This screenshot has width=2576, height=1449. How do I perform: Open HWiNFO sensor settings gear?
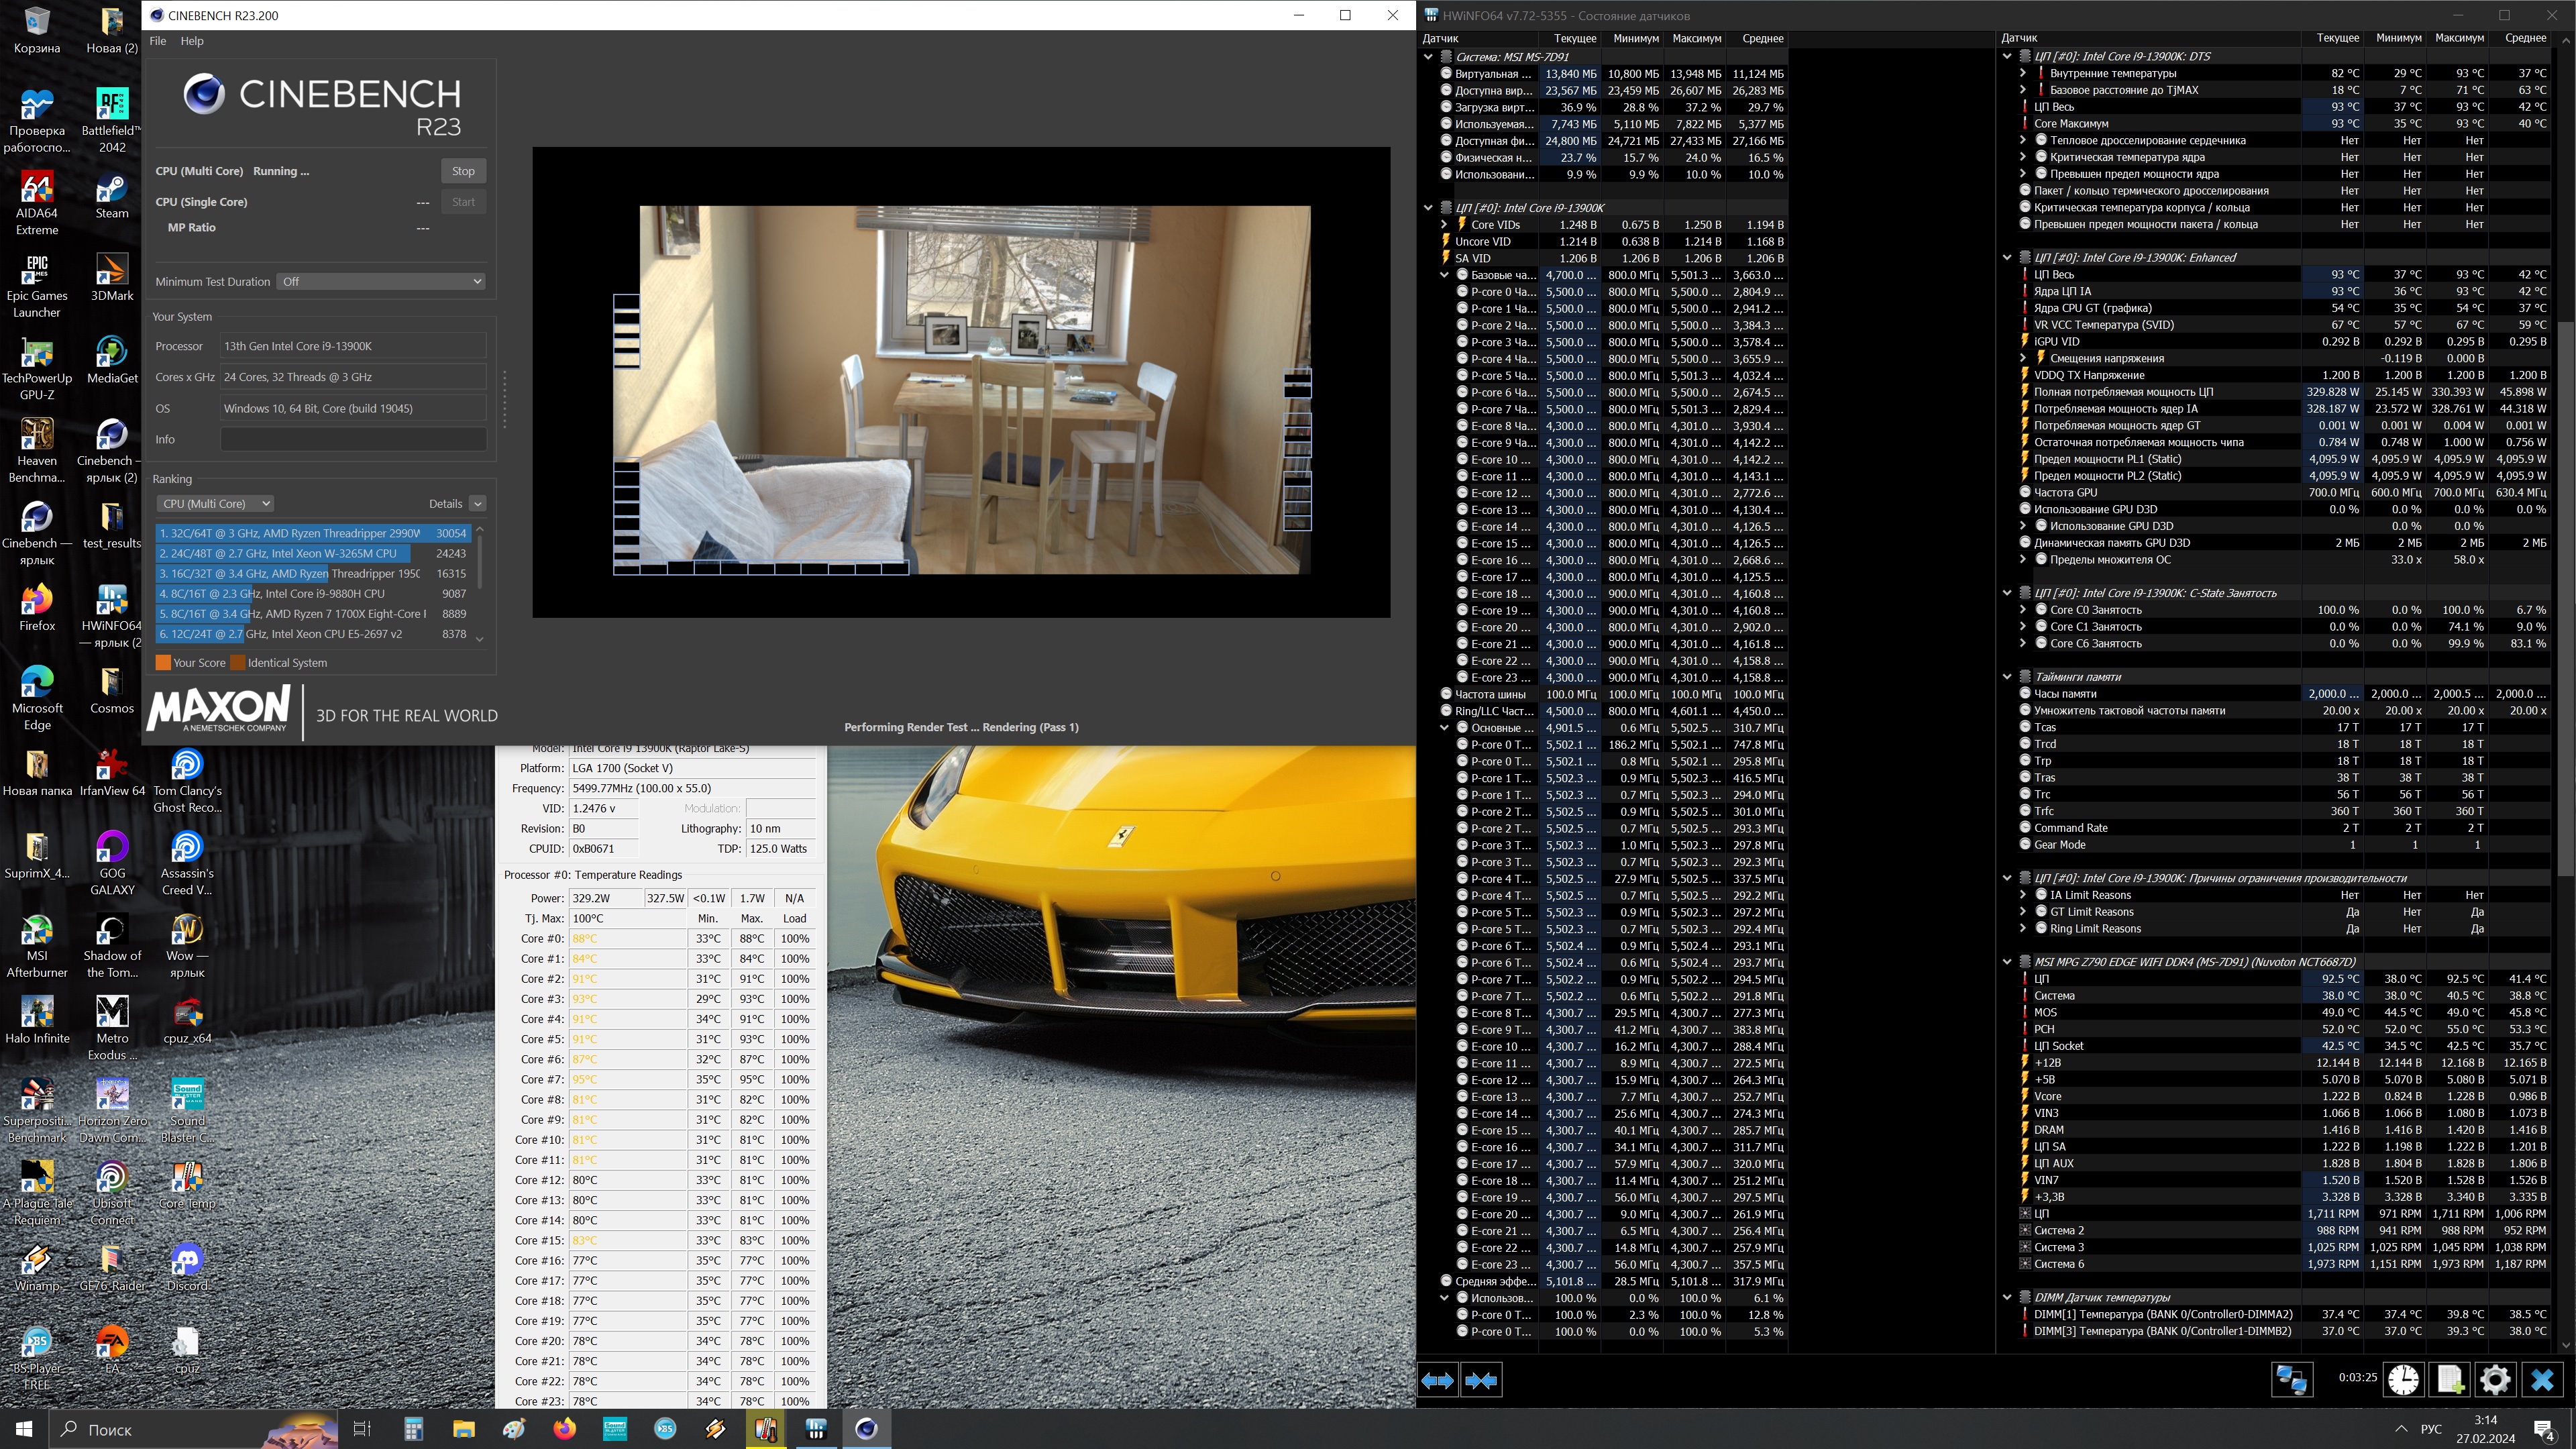pos(2495,1380)
